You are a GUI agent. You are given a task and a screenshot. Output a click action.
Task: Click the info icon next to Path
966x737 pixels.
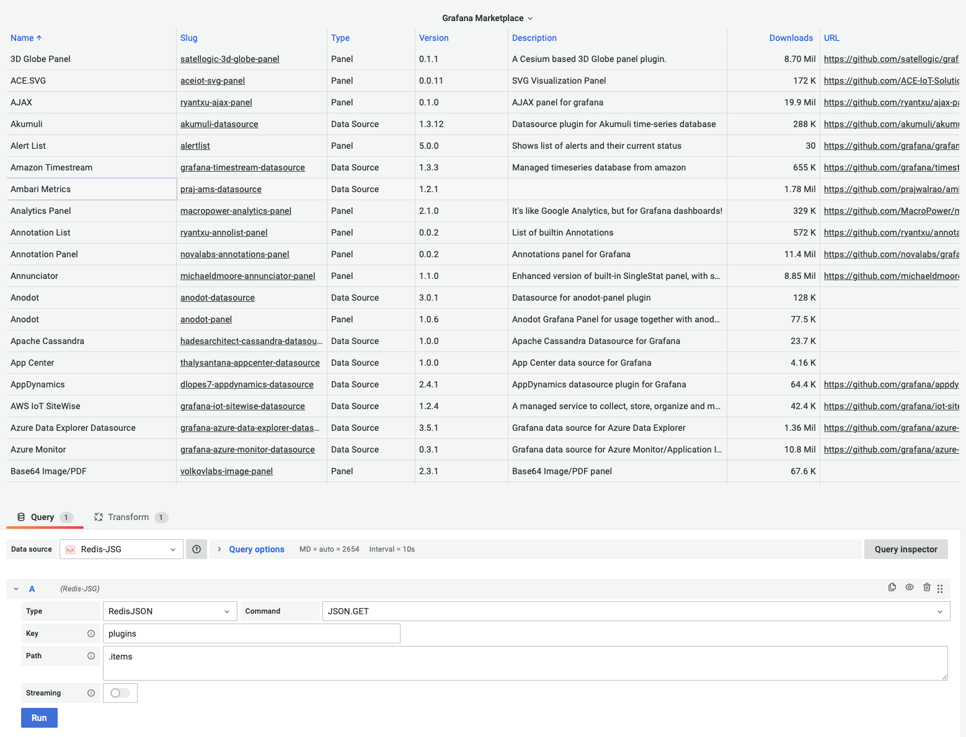pyautogui.click(x=91, y=655)
